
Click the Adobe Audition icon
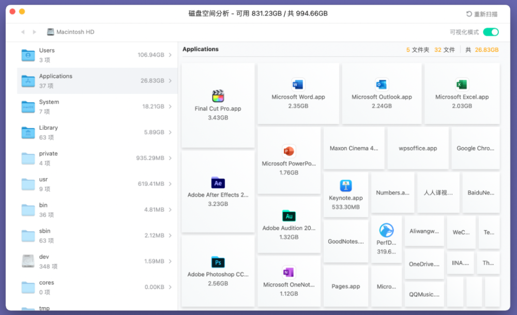[288, 216]
